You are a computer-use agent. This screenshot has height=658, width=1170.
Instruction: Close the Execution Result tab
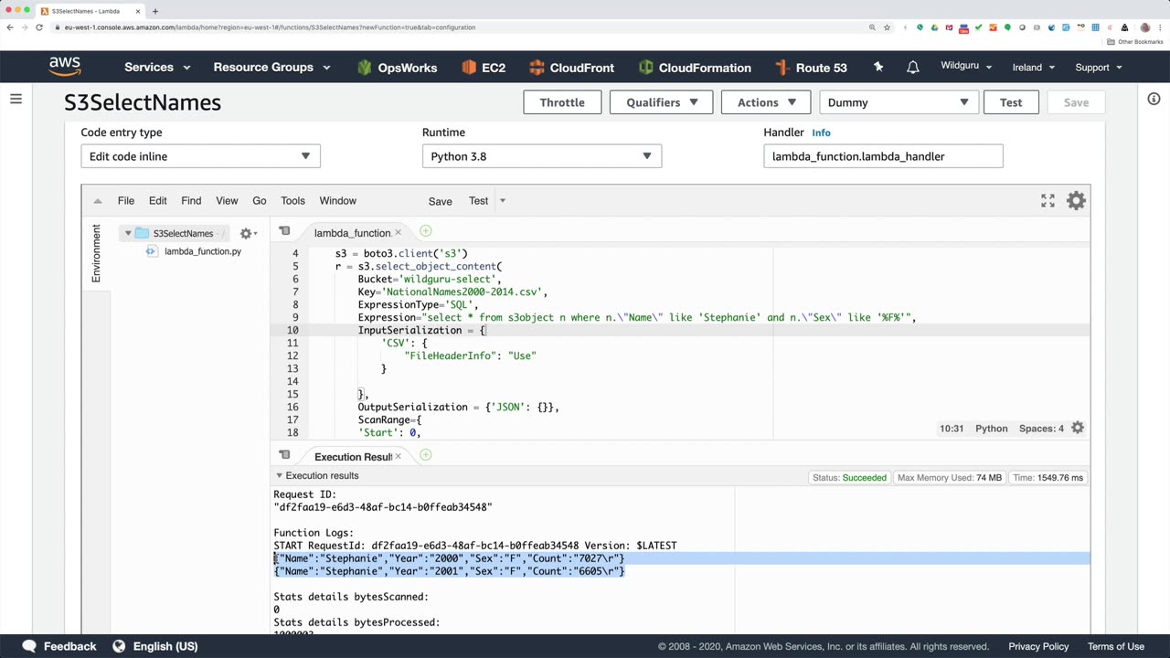click(398, 456)
